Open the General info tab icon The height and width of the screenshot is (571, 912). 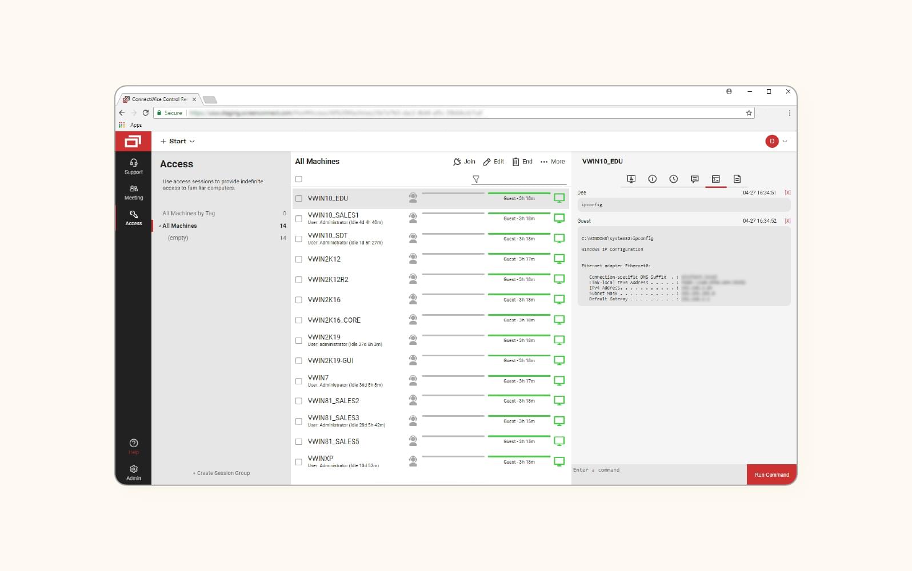click(x=652, y=179)
